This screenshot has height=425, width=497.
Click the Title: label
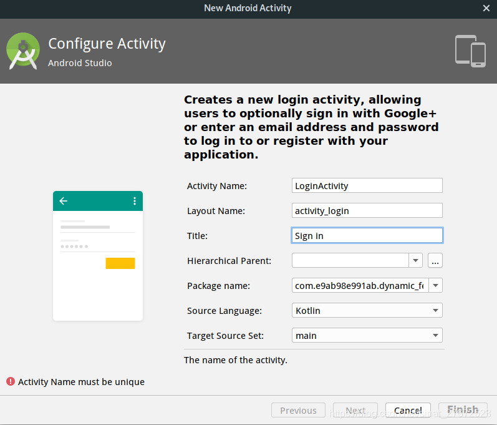(197, 236)
